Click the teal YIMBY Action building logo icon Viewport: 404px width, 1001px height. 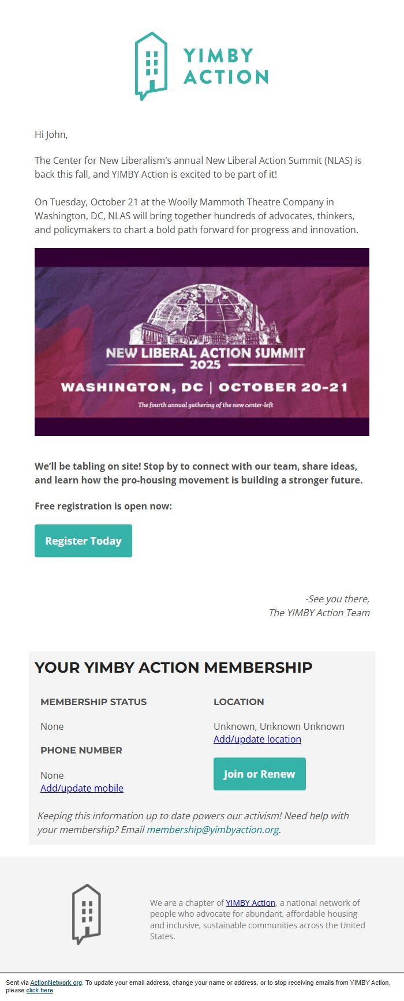(x=151, y=66)
